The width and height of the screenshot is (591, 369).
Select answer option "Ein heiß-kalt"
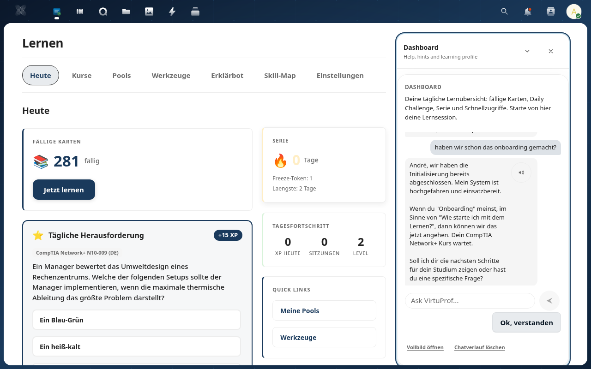[136, 346]
